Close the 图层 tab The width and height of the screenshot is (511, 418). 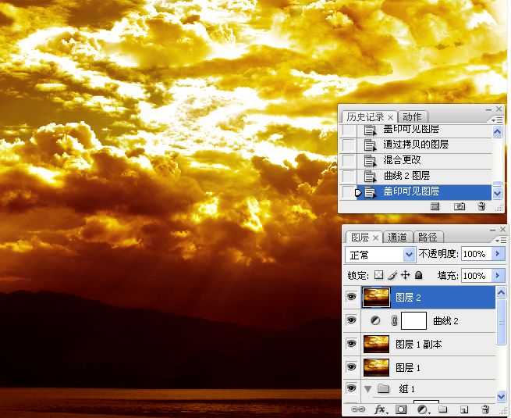point(376,238)
